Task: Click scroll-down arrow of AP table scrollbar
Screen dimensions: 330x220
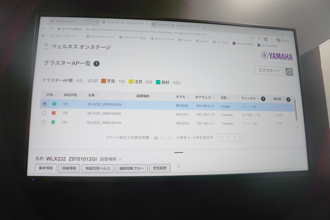Action: 297,127
